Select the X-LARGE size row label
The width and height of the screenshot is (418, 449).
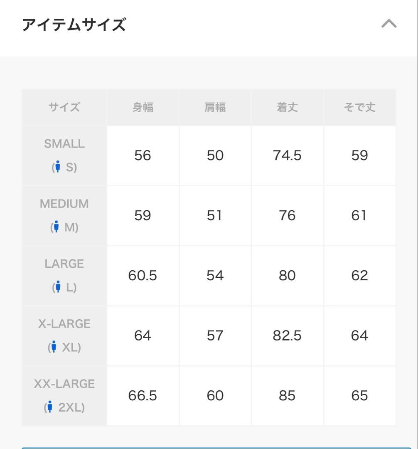[64, 324]
